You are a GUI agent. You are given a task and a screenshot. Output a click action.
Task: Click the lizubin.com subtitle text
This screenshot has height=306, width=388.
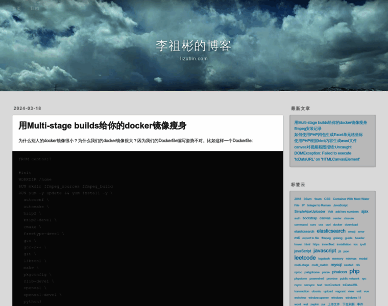coord(194,59)
